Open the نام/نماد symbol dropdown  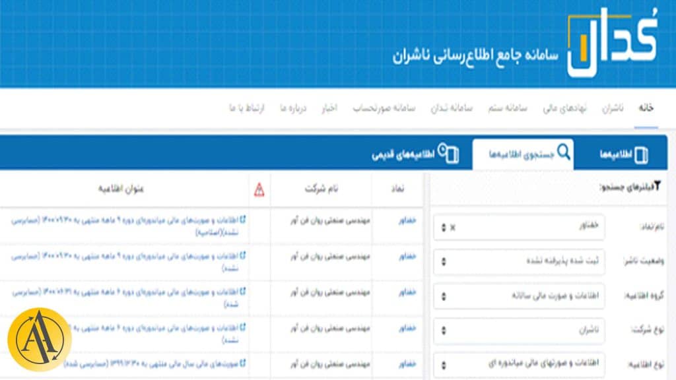click(519, 227)
